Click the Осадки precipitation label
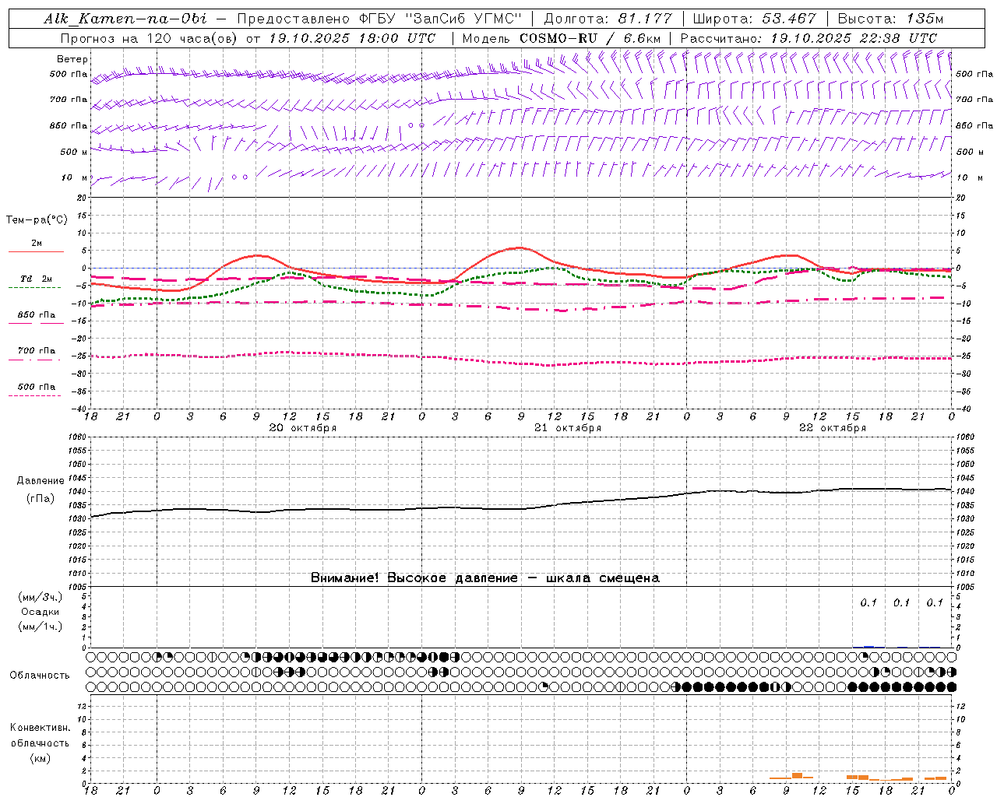The width and height of the screenshot is (997, 797). [40, 612]
